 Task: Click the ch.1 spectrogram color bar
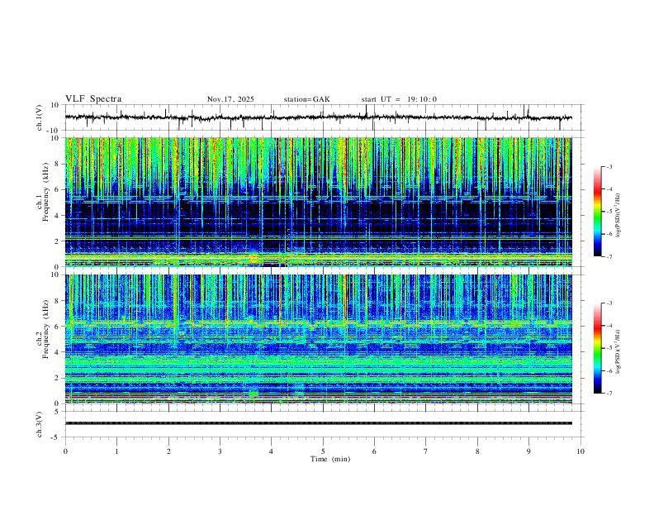click(x=598, y=212)
